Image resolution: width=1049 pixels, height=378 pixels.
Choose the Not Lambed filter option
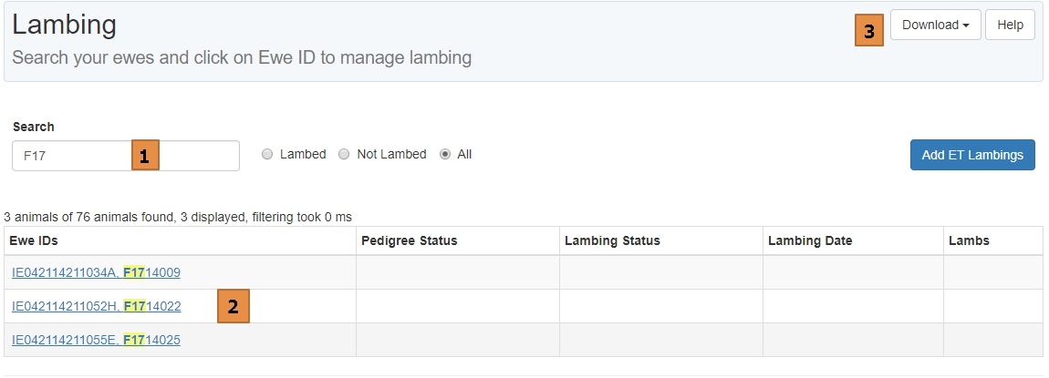point(344,155)
